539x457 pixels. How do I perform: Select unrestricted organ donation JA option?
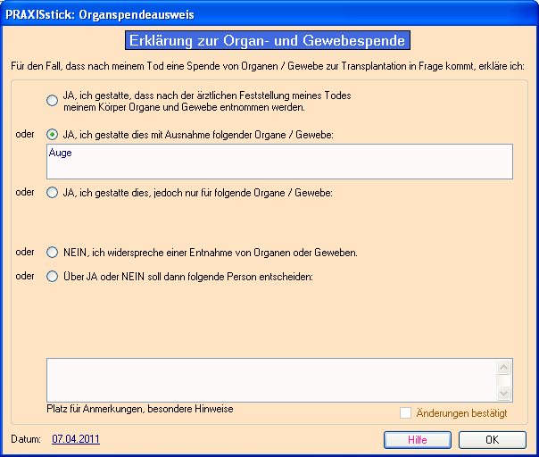coord(53,100)
